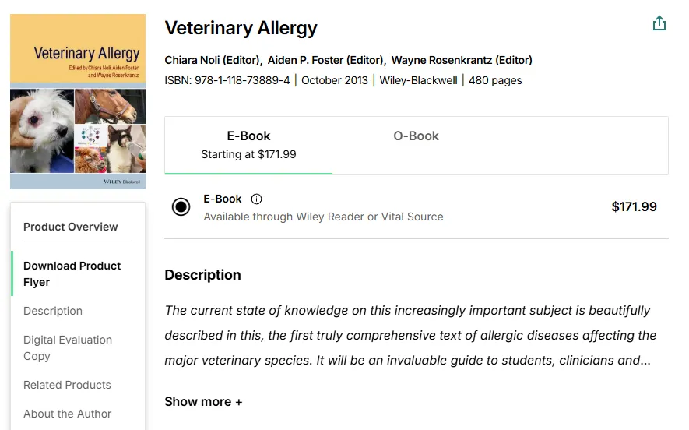
Task: Click the Veterinary Allergy book cover
Action: point(78,101)
